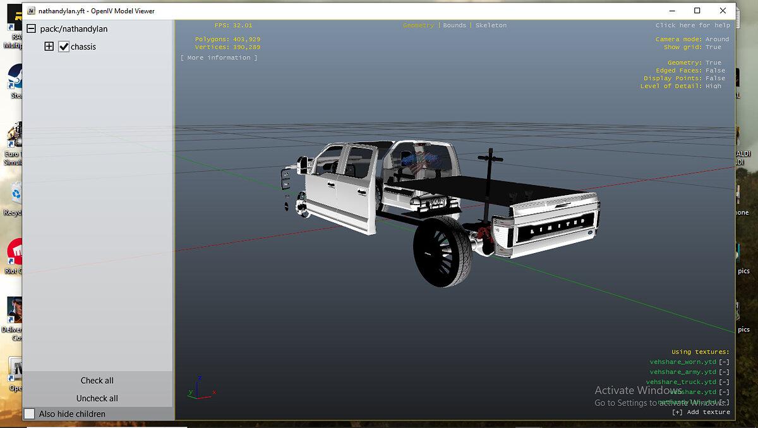The width and height of the screenshot is (758, 428).
Task: Expand the More information section
Action: pos(219,57)
